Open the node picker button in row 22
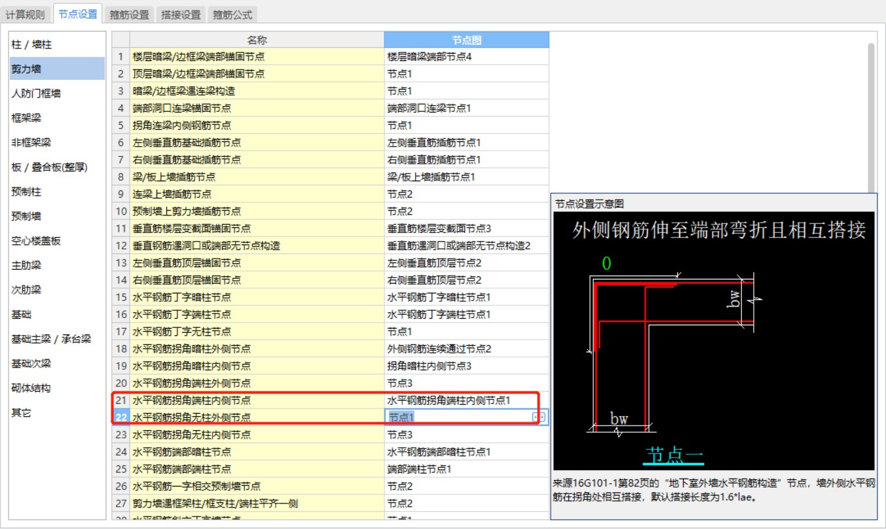Viewport: 886px width, 529px height. (x=540, y=417)
